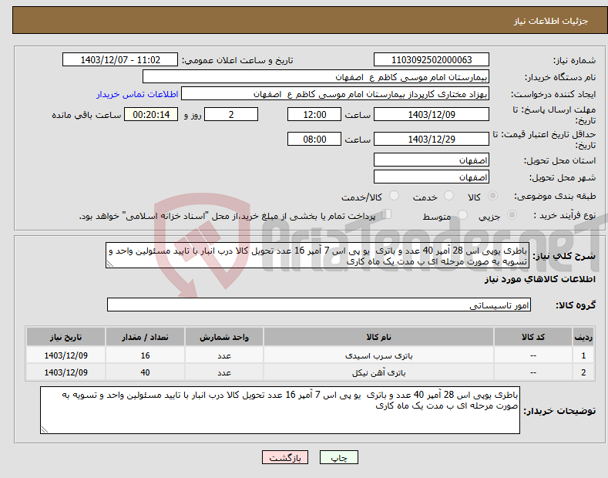Click the توضیحات خریدار textarea
Viewport: 608px width, 478px height.
click(280, 410)
